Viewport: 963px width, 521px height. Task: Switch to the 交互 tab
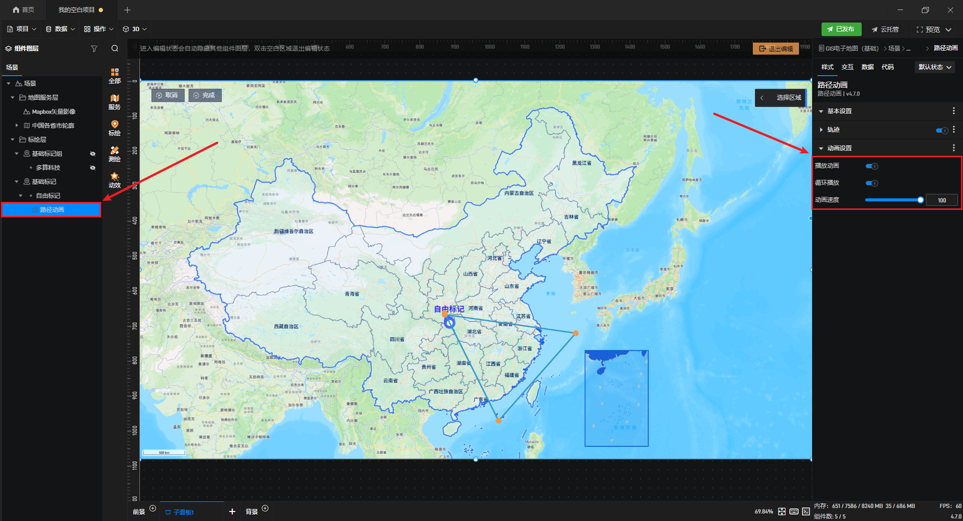pos(847,67)
